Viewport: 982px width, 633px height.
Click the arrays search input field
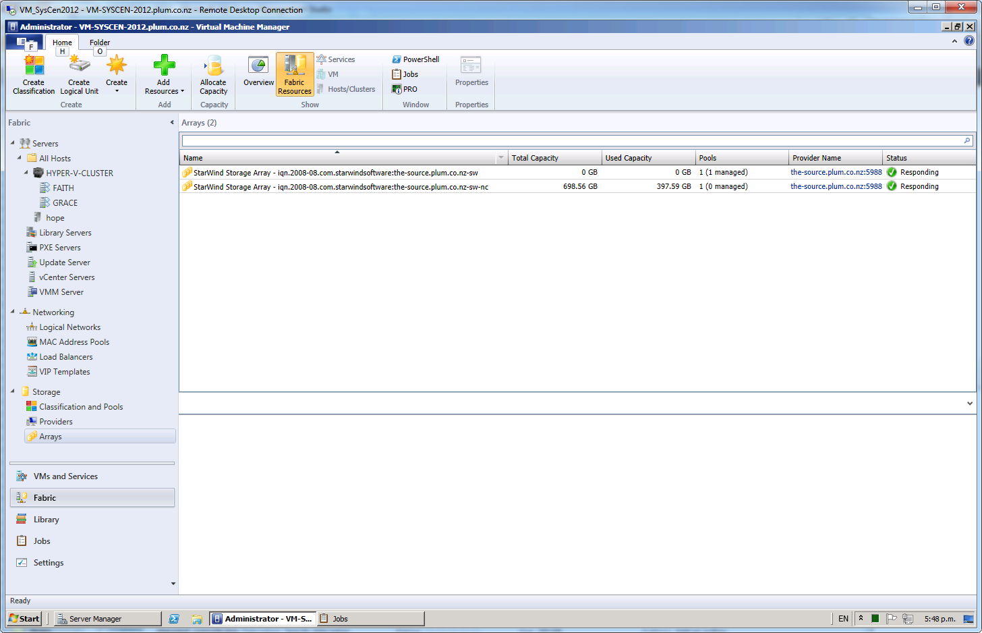[x=572, y=140]
